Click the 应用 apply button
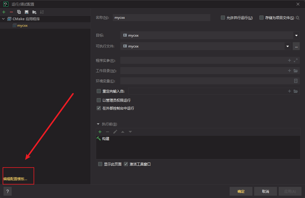This screenshot has width=305, height=198. point(290,191)
